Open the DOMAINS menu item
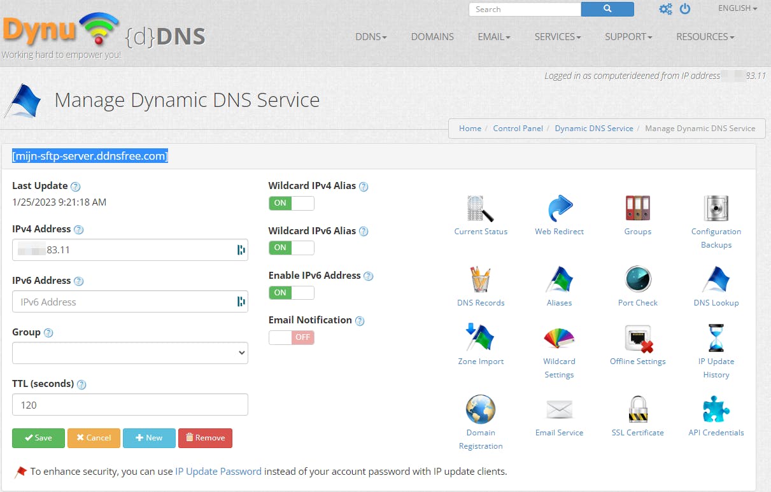Screen dimensions: 771x492 pyautogui.click(x=432, y=37)
